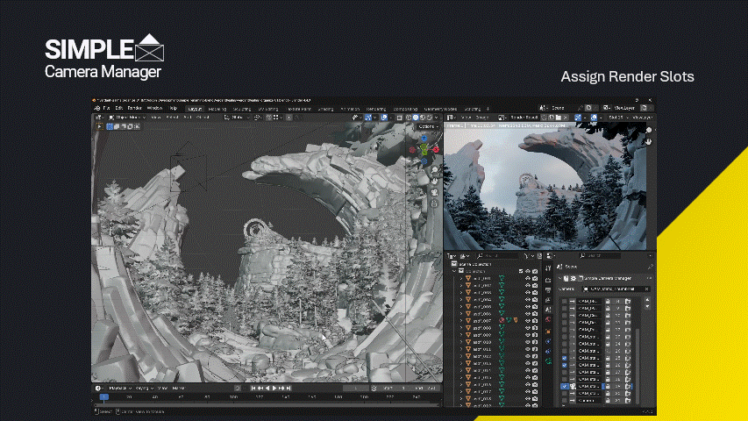Screen dimensions: 748x421
Task: Click the navigation axis gizmo
Action: [x=424, y=149]
